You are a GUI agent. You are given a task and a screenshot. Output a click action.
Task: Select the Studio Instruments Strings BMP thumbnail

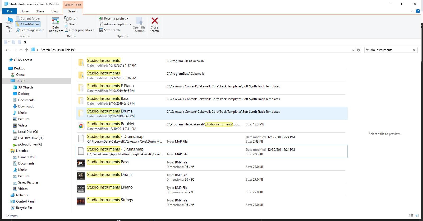click(x=81, y=202)
